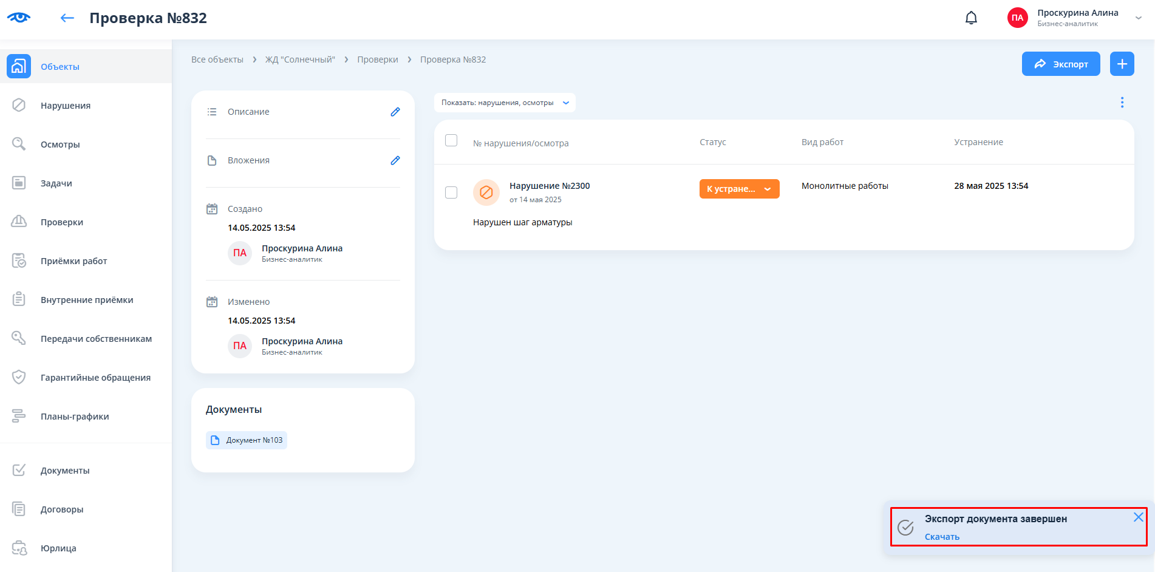Check the box for Нарушение №2300 row
Image resolution: width=1155 pixels, height=572 pixels.
[451, 192]
